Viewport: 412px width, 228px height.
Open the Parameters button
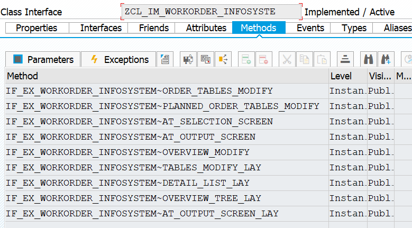(43, 59)
